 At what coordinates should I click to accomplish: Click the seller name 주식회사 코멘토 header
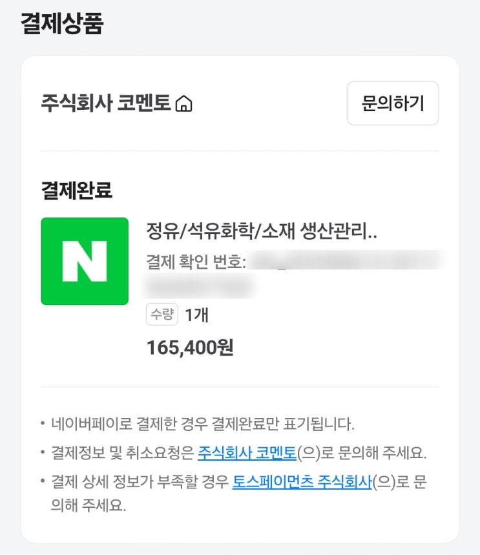click(105, 103)
